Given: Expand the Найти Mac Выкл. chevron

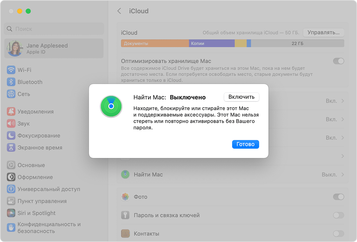Looking at the screenshot, I should [x=343, y=174].
